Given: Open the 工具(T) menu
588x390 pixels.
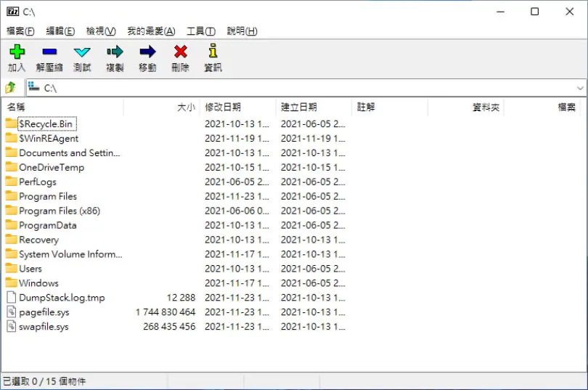Looking at the screenshot, I should click(x=201, y=31).
